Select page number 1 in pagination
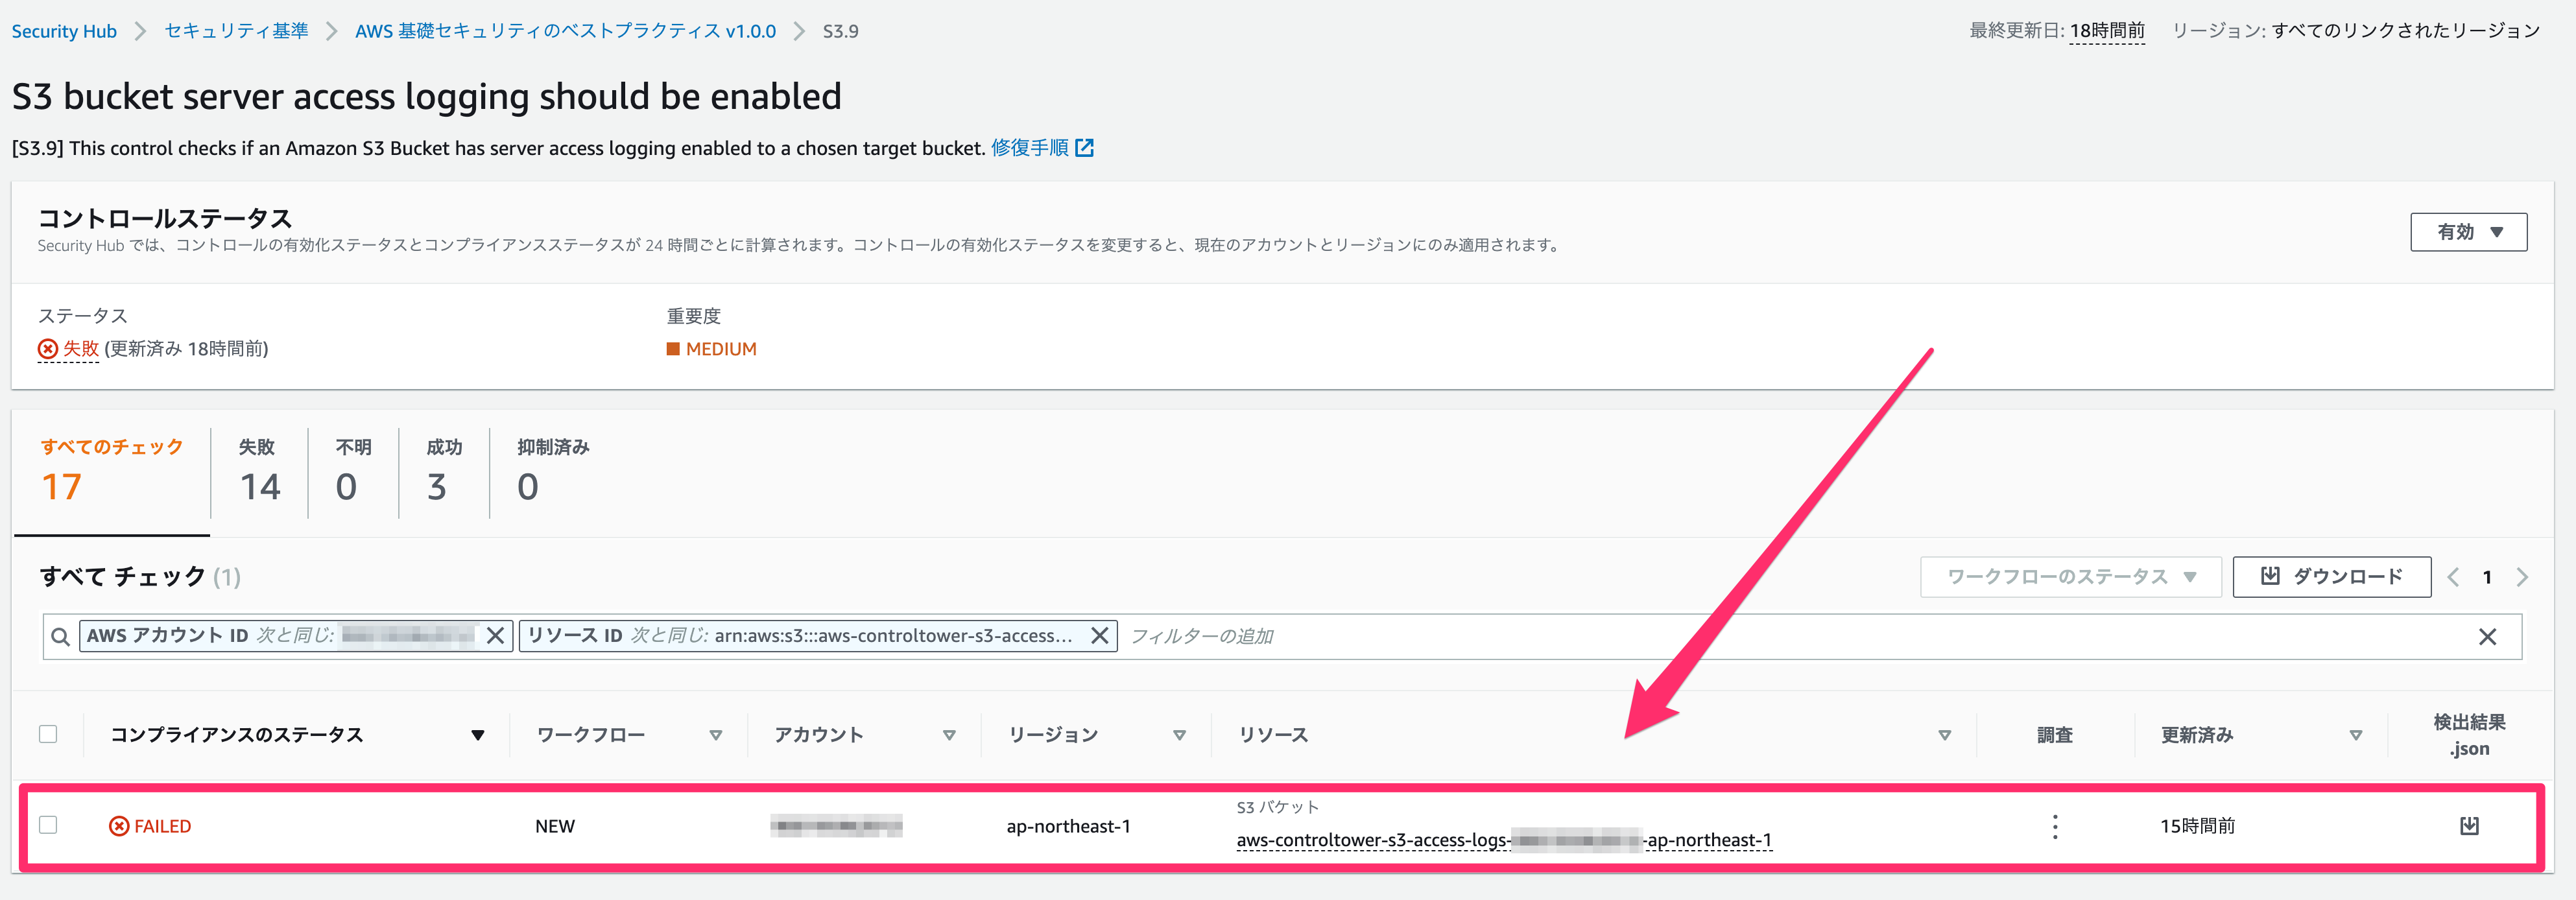Screen dimensions: 2576x900 [x=2487, y=577]
